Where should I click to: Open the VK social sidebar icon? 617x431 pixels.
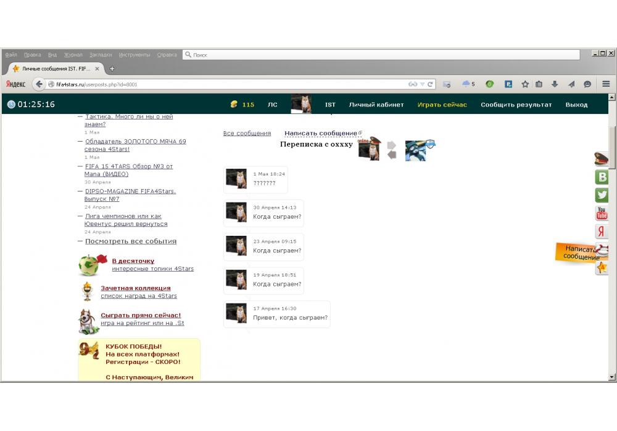click(602, 177)
